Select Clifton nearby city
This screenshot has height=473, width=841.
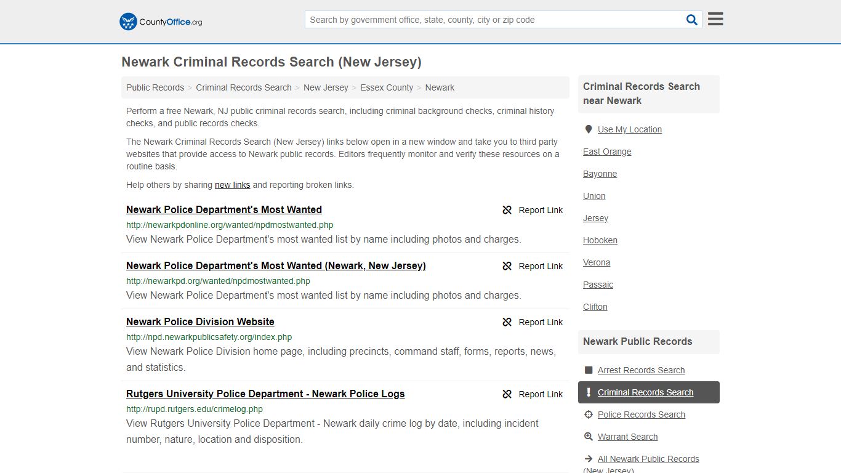click(595, 307)
